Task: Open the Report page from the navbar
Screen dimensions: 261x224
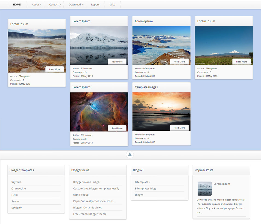Action: (x=95, y=4)
